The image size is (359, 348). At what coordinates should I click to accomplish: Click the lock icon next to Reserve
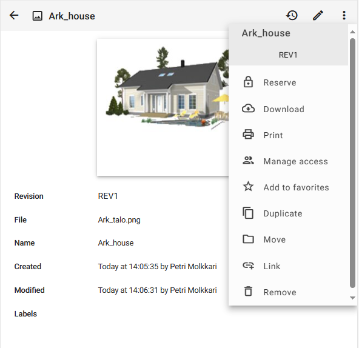(x=248, y=82)
